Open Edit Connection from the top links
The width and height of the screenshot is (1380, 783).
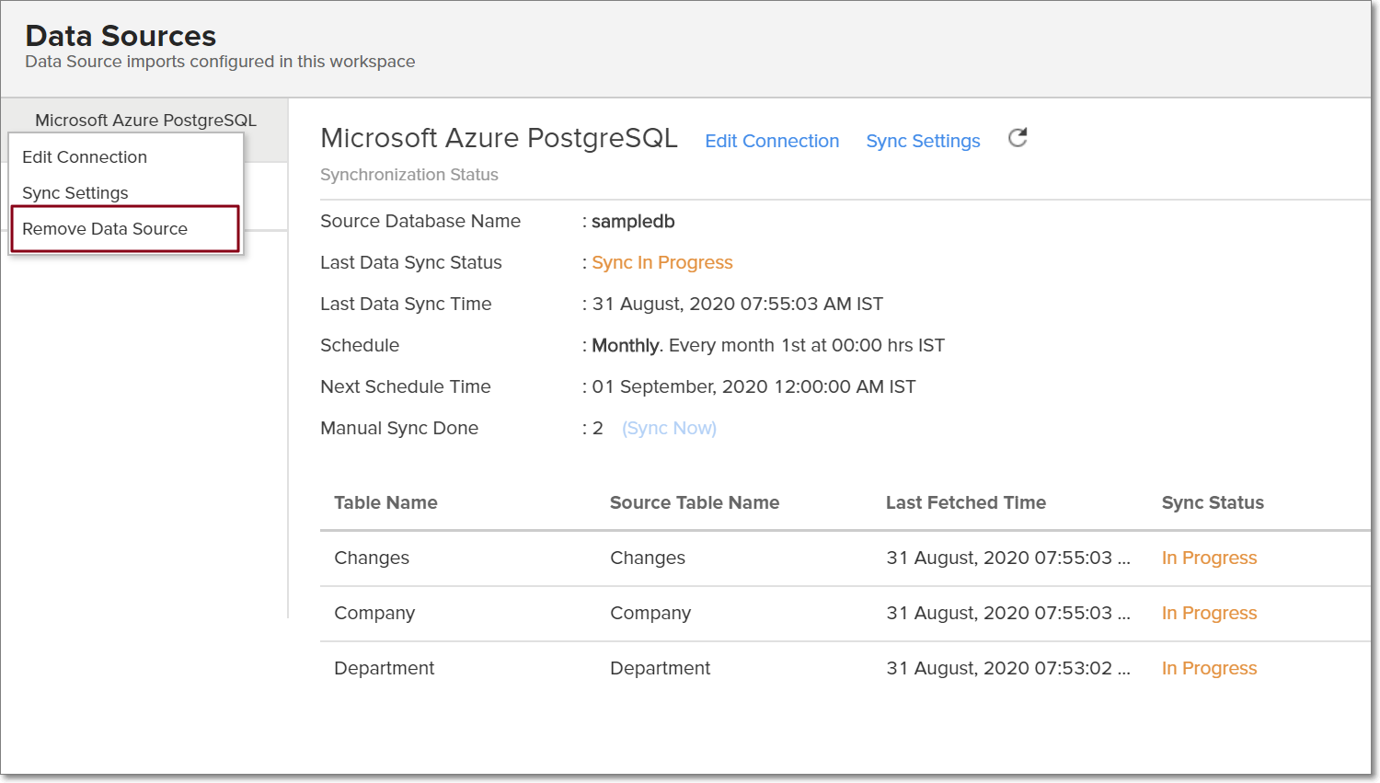click(x=772, y=141)
